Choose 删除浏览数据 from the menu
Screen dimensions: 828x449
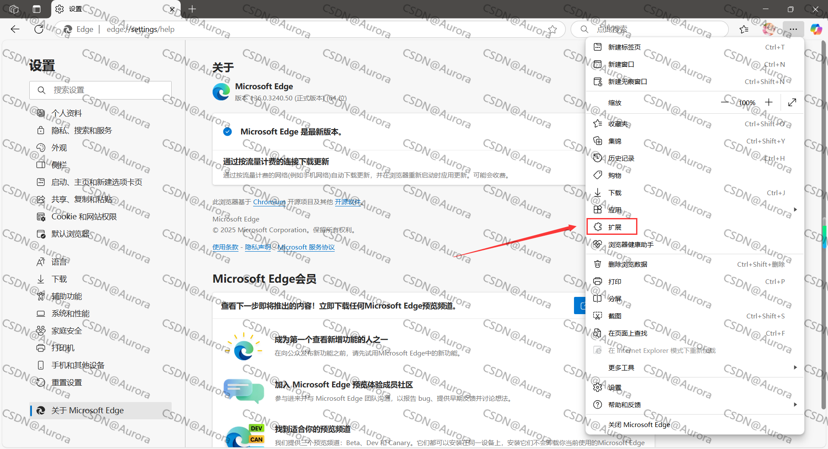tap(695, 264)
